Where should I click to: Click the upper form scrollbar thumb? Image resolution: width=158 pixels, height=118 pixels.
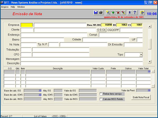coord(150,44)
